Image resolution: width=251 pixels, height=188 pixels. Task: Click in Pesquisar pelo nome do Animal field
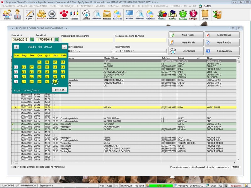[141, 40]
